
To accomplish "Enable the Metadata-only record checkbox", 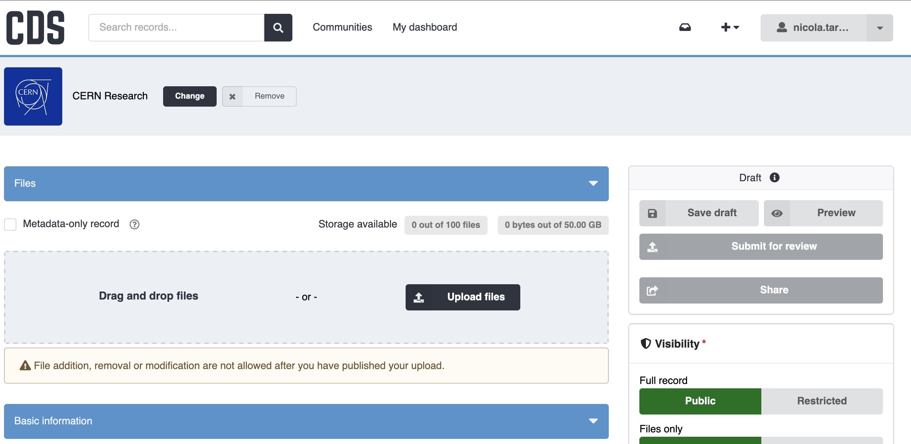I will coord(10,224).
